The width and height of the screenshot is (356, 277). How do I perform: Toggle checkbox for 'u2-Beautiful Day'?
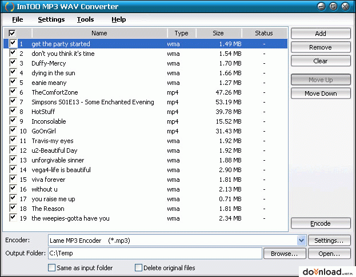13,150
